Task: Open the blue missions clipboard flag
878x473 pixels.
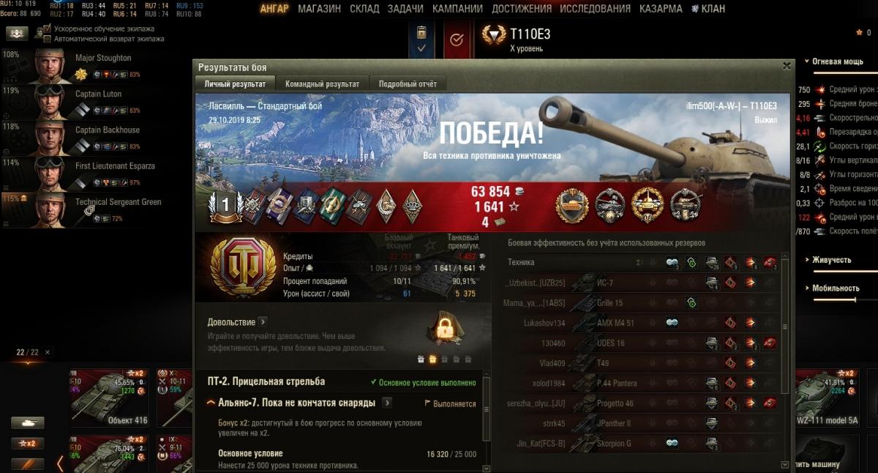Action: pyautogui.click(x=421, y=39)
